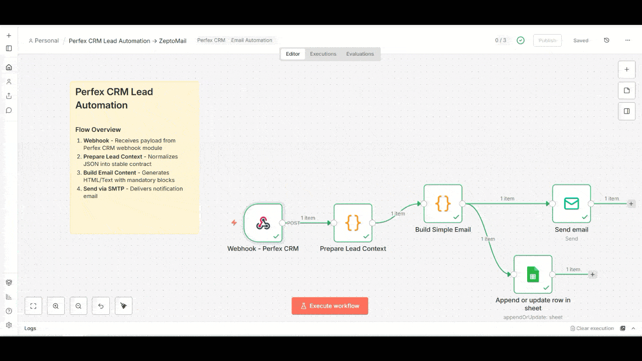Select the Send email node

pos(571,204)
